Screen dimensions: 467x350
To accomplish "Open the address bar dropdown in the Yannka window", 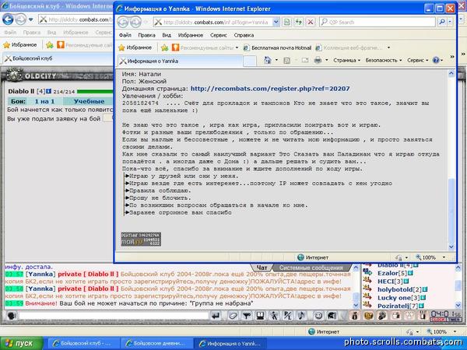I will 276,22.
